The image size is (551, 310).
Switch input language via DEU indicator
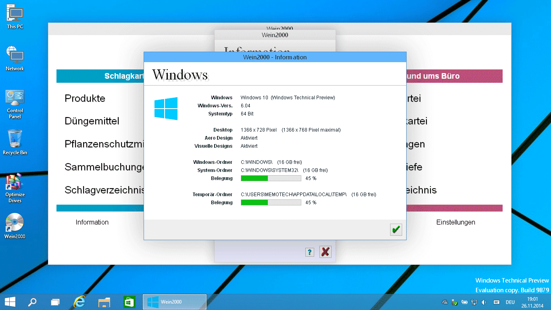[x=510, y=302]
